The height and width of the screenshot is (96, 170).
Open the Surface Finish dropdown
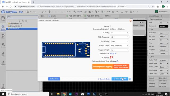[119, 46]
